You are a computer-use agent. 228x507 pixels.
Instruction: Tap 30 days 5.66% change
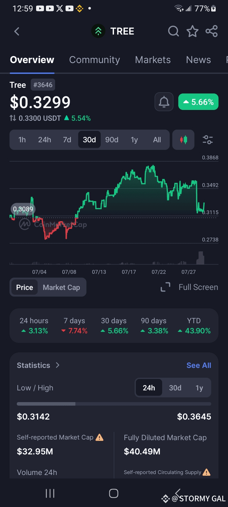click(114, 326)
